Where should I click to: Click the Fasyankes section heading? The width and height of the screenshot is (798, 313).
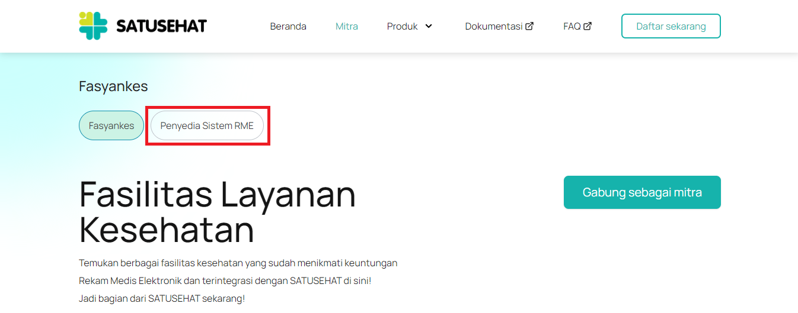[x=113, y=86]
